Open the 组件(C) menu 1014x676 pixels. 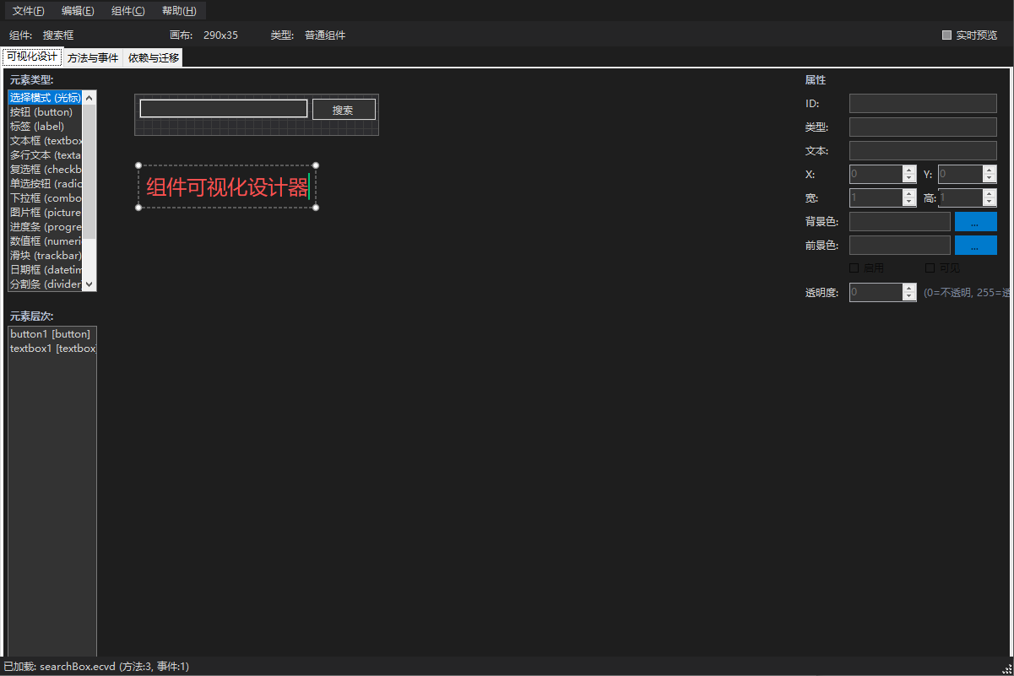tap(128, 11)
